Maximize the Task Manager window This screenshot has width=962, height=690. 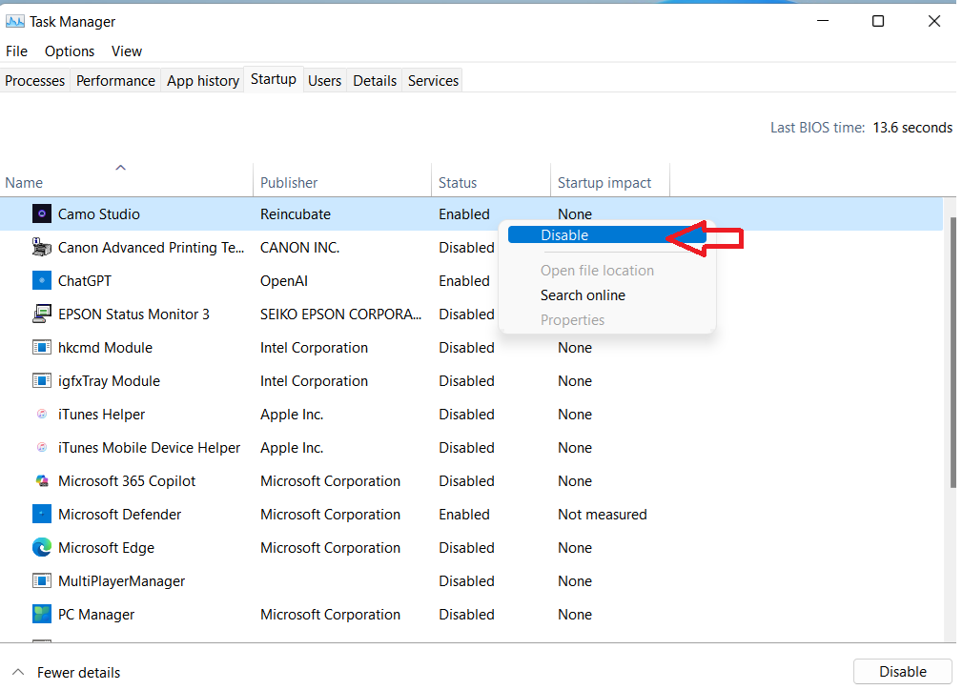(878, 22)
